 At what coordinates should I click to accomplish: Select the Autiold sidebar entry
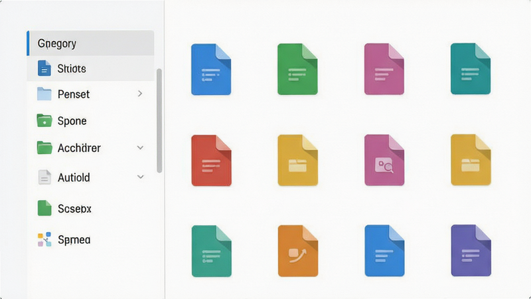point(90,177)
